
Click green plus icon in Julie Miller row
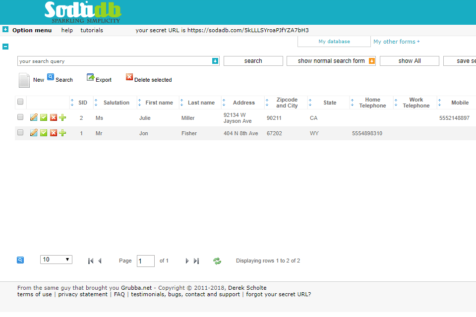click(62, 118)
